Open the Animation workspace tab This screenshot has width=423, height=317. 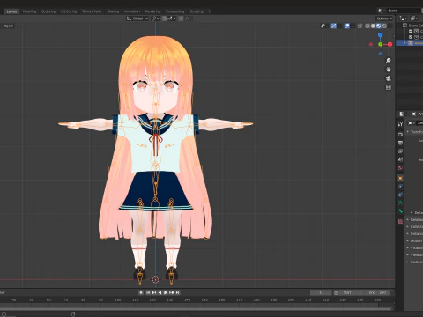click(132, 11)
